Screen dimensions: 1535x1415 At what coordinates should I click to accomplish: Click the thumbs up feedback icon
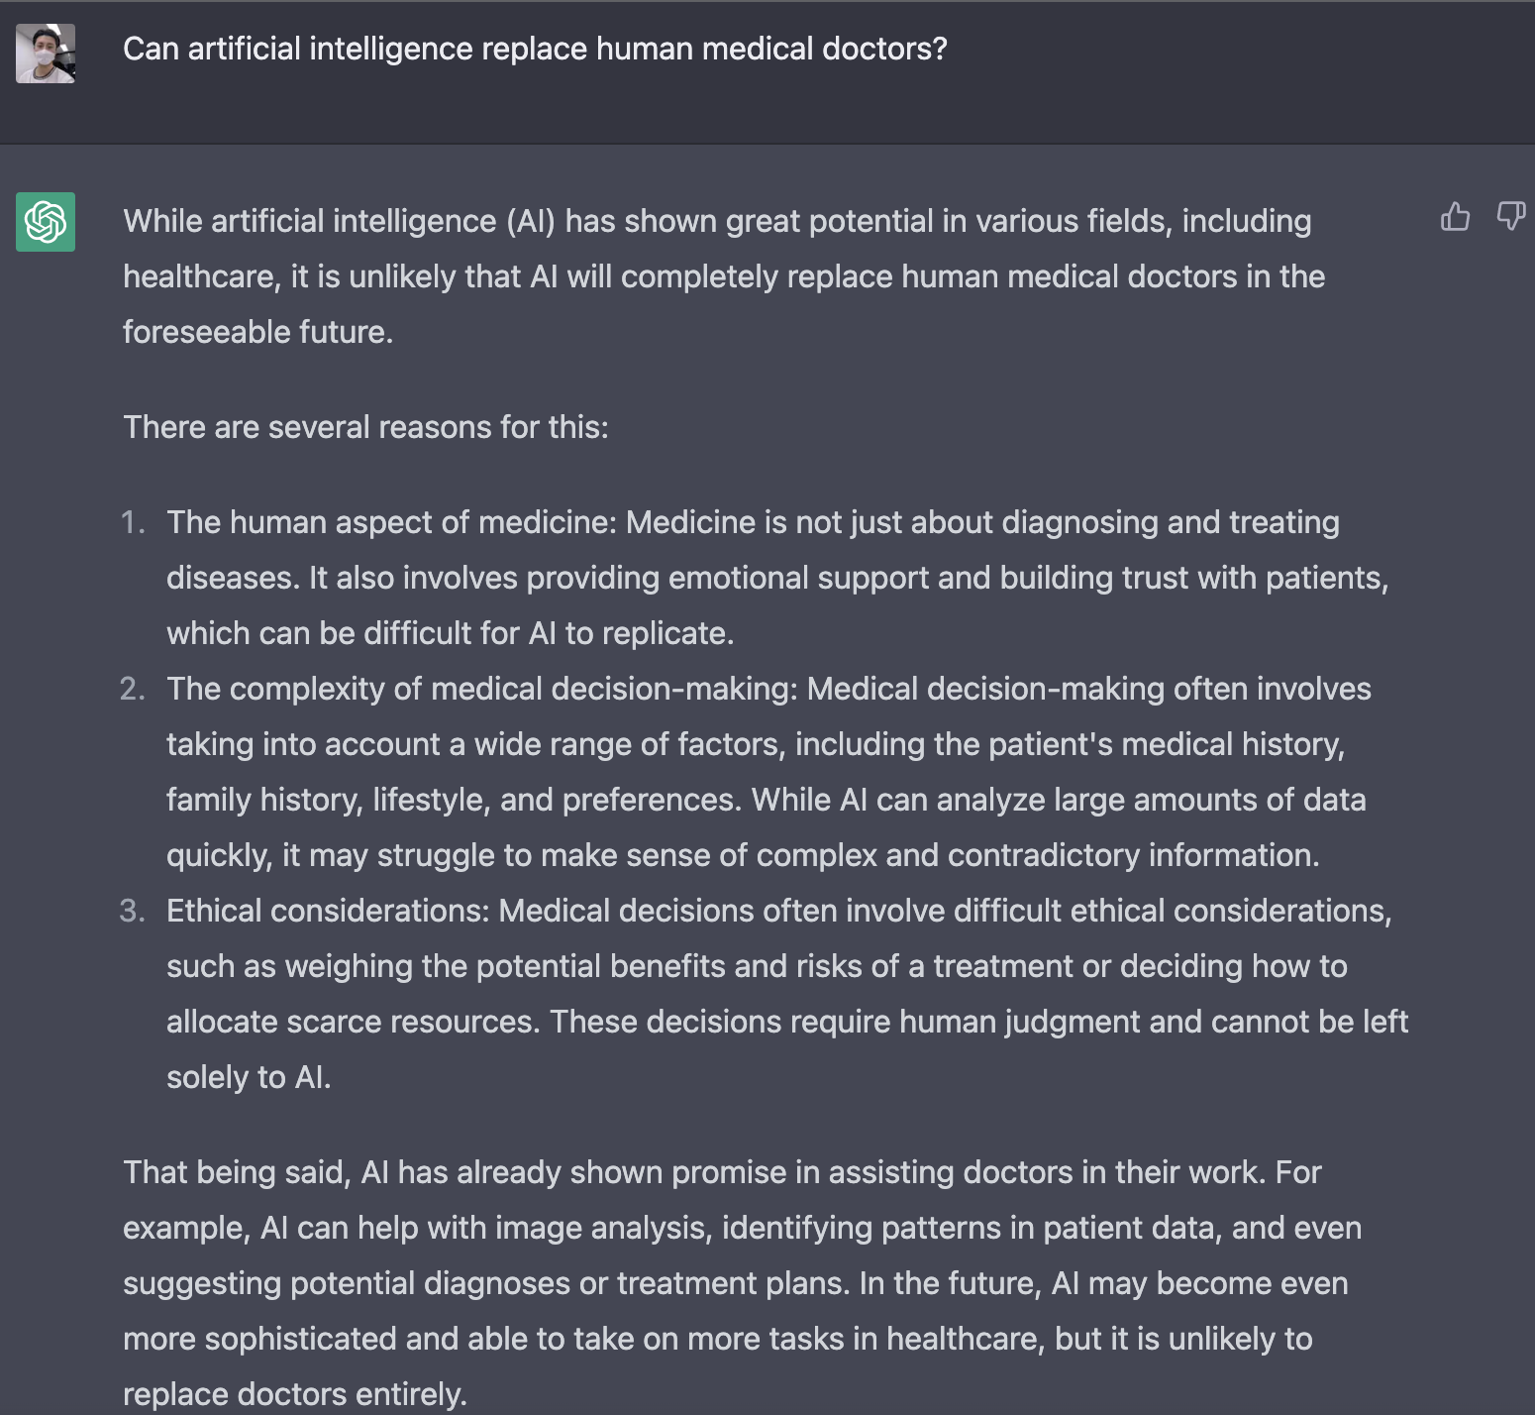pos(1455,216)
